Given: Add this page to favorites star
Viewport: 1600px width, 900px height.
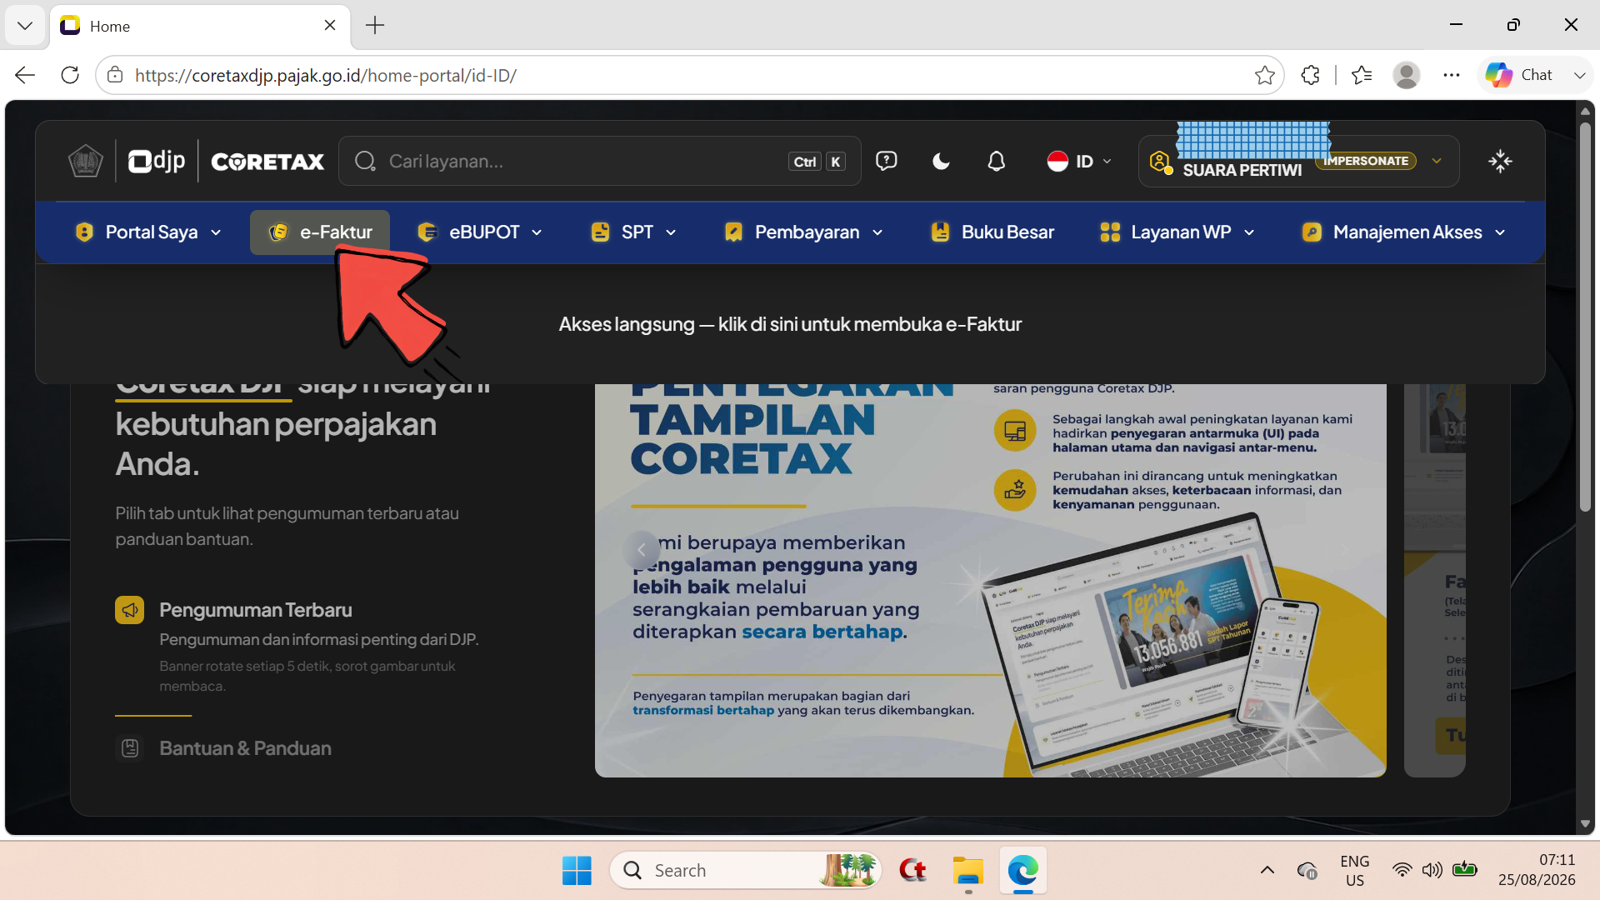Looking at the screenshot, I should coord(1264,75).
